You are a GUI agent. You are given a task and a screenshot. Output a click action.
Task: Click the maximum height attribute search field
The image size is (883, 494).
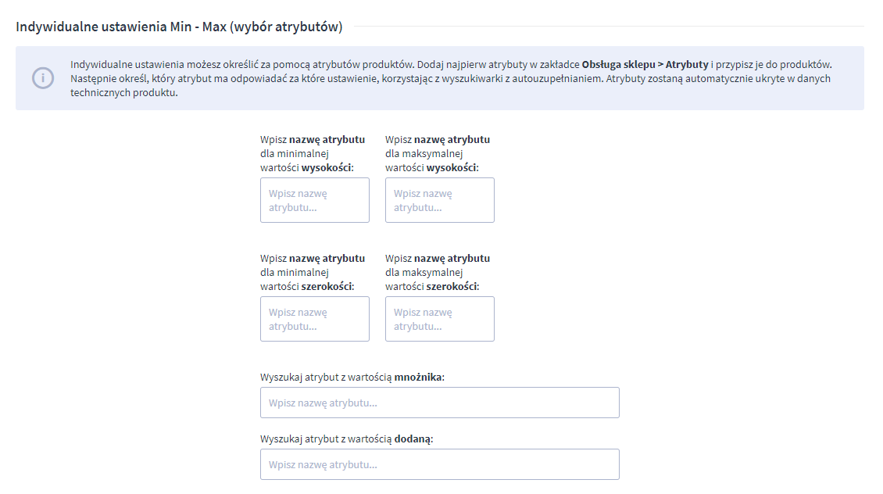pos(439,200)
